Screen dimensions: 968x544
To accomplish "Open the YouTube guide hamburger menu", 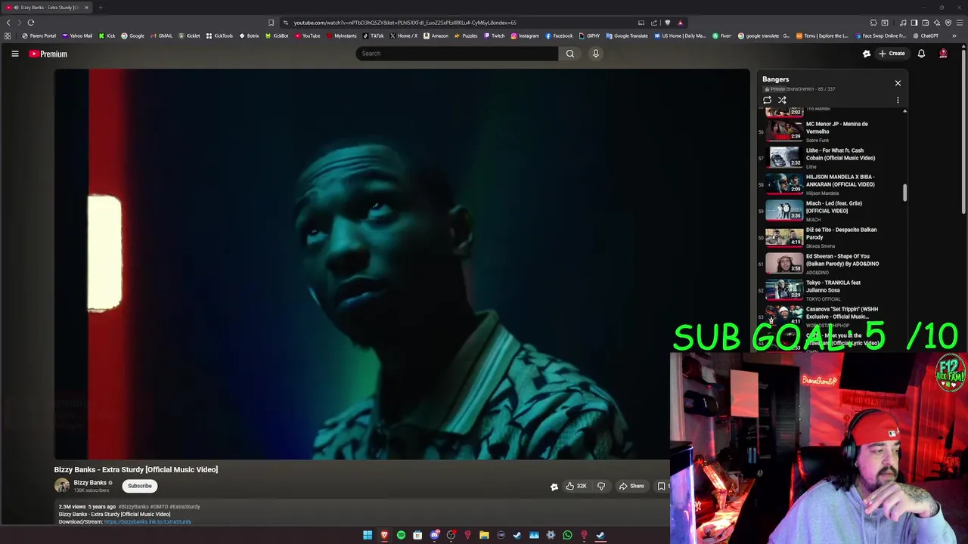I will tap(14, 54).
